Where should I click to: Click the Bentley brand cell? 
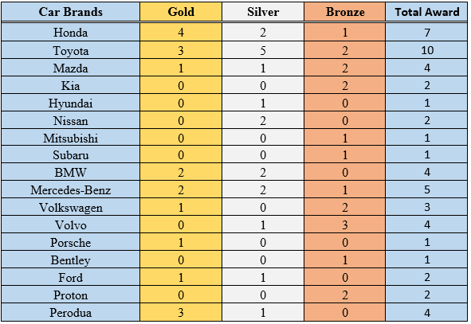[71, 260]
